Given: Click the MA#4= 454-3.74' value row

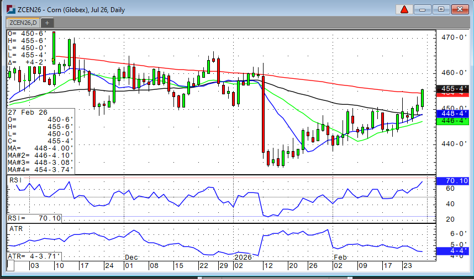Looking at the screenshot, I should [x=40, y=170].
